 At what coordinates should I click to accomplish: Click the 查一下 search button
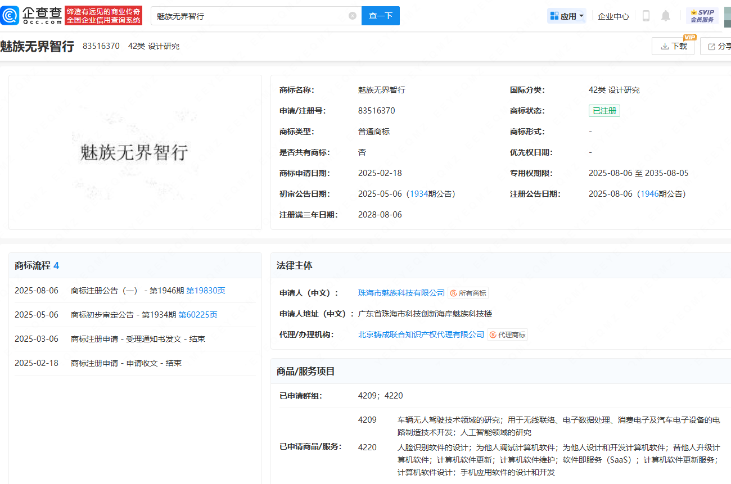tap(381, 16)
